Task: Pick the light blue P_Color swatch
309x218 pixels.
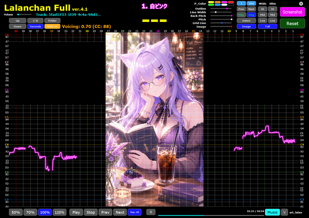Action: (x=218, y=4)
